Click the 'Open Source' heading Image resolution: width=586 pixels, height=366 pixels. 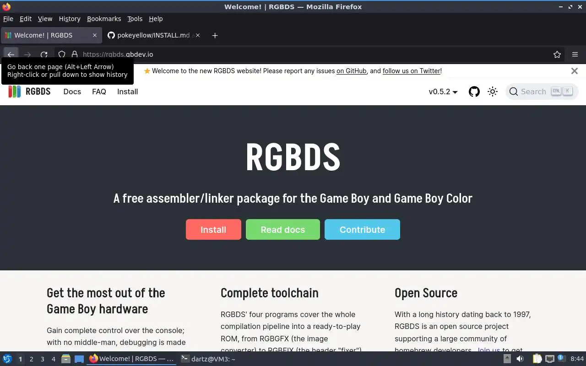pos(426,293)
